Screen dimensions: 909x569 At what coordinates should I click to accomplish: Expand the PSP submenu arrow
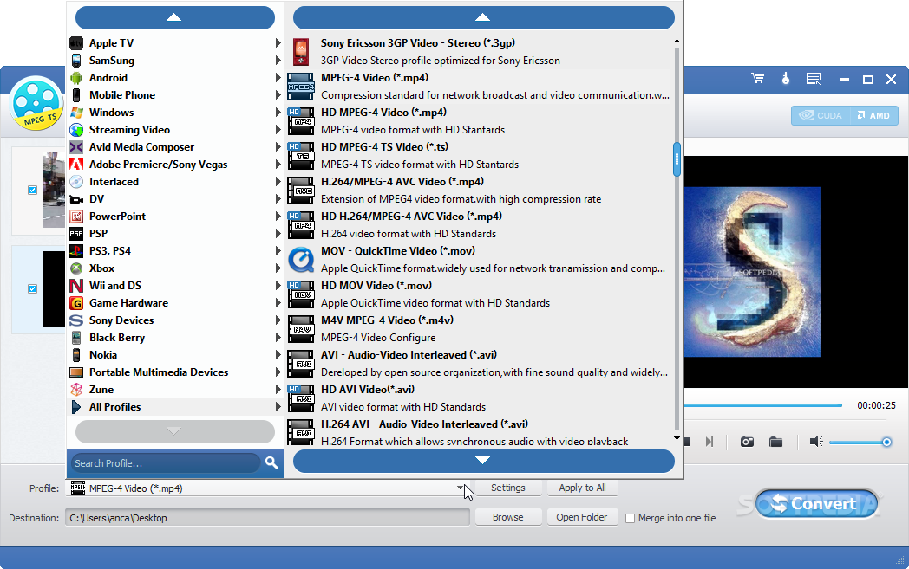pyautogui.click(x=278, y=234)
